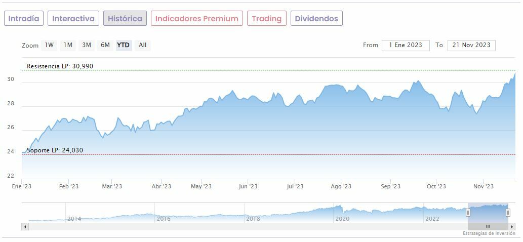The height and width of the screenshot is (242, 523).
Task: Open the Dividendos tab
Action: pos(316,19)
